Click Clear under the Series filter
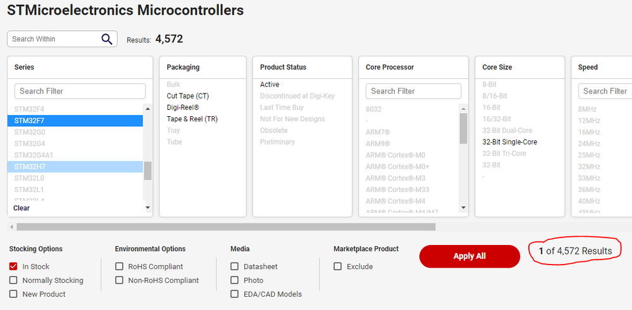 click(x=22, y=208)
